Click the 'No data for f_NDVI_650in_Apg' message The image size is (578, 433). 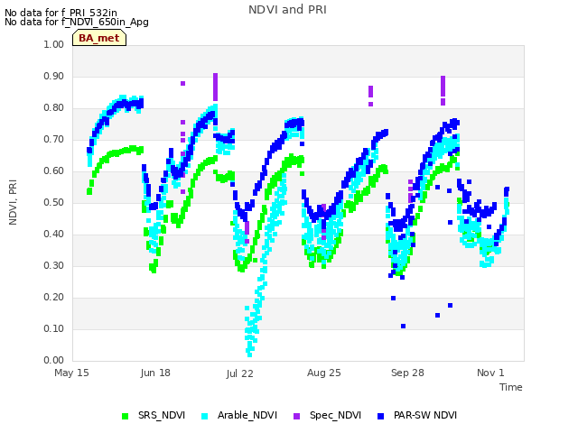point(77,22)
